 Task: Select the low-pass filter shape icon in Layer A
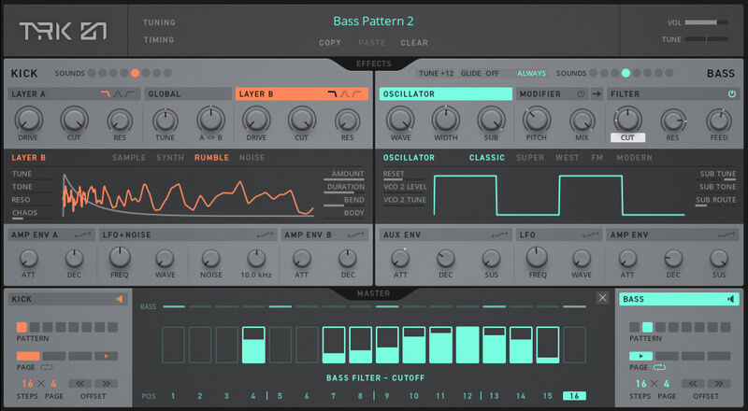pos(106,94)
